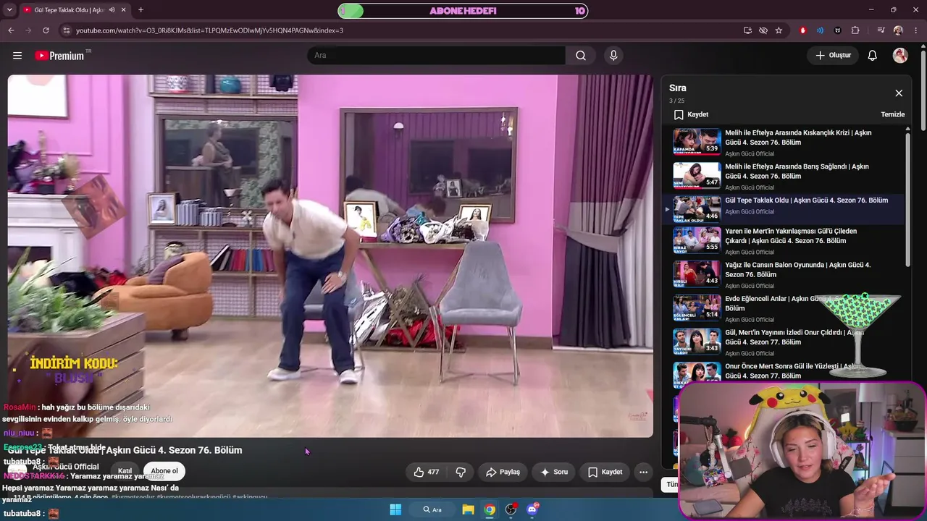Open the Extensions puzzle menu
The height and width of the screenshot is (521, 927).
pyautogui.click(x=855, y=30)
